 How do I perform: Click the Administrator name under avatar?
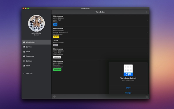pos(37,33)
